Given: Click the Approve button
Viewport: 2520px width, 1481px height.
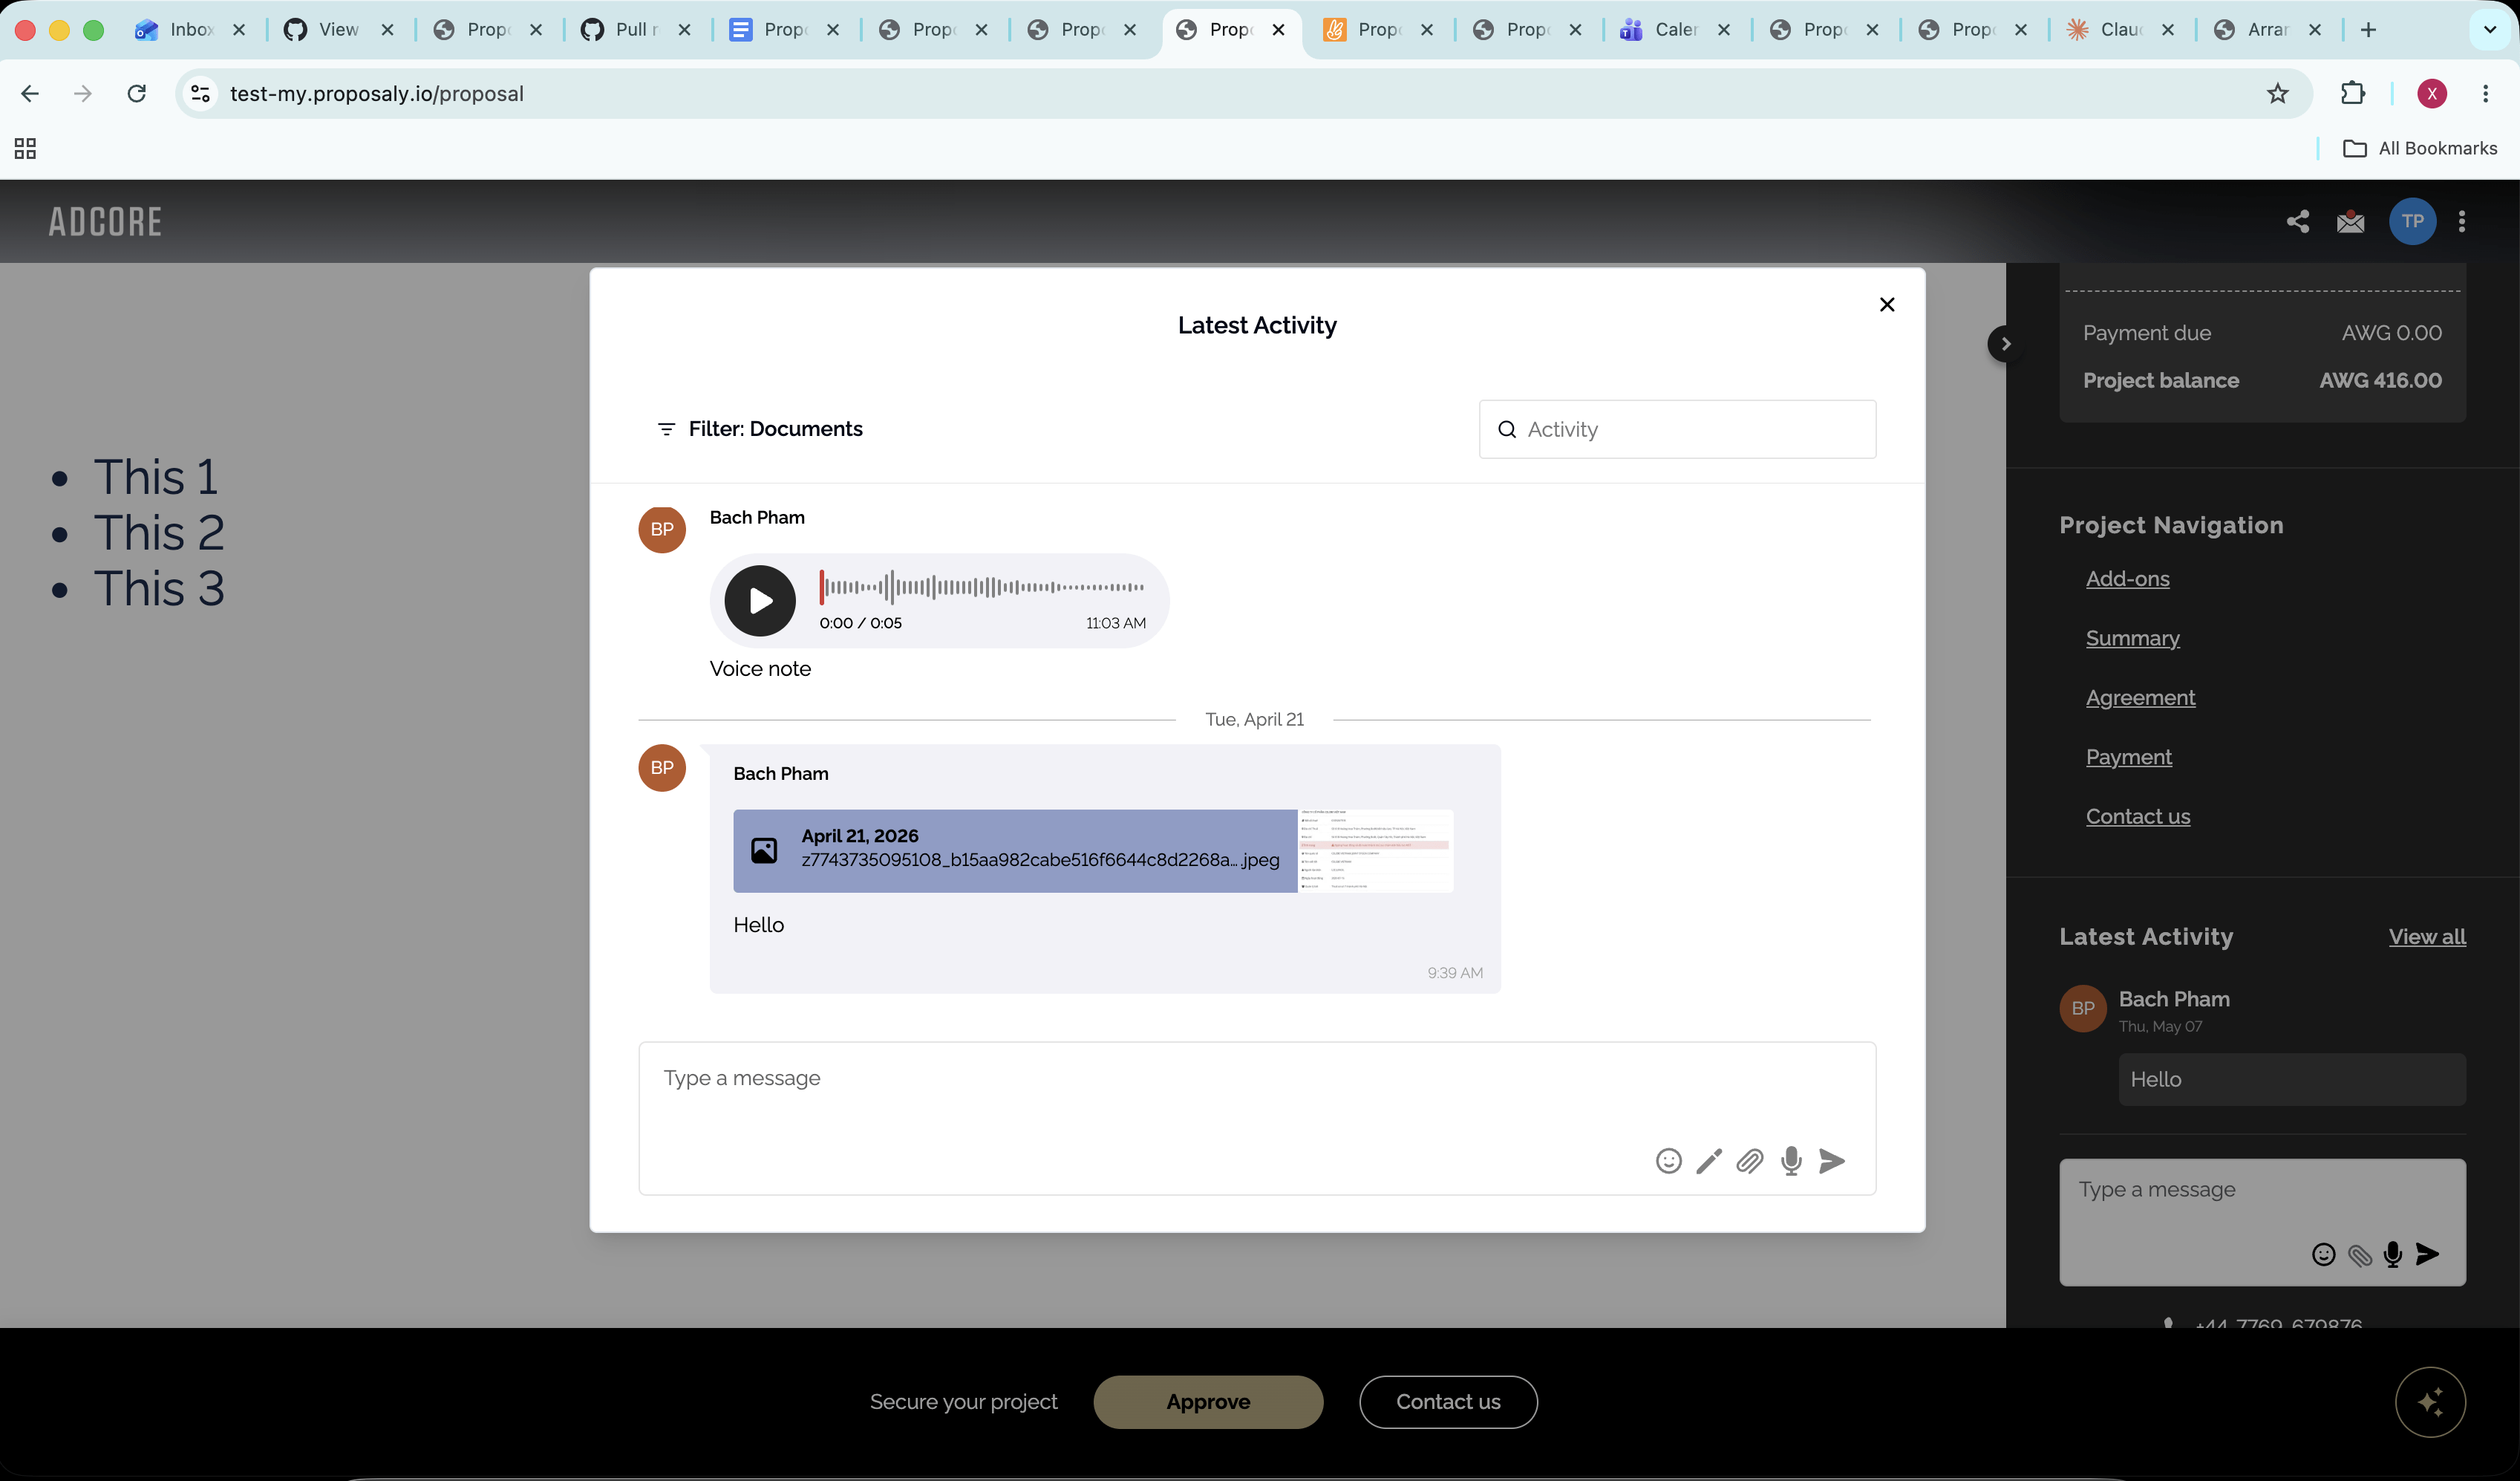Looking at the screenshot, I should (x=1208, y=1402).
